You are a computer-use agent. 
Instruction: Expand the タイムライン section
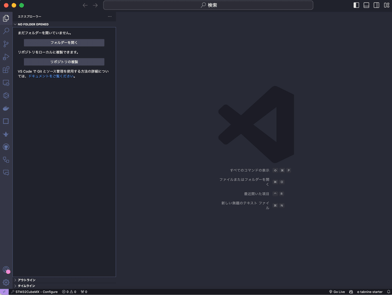[64, 286]
